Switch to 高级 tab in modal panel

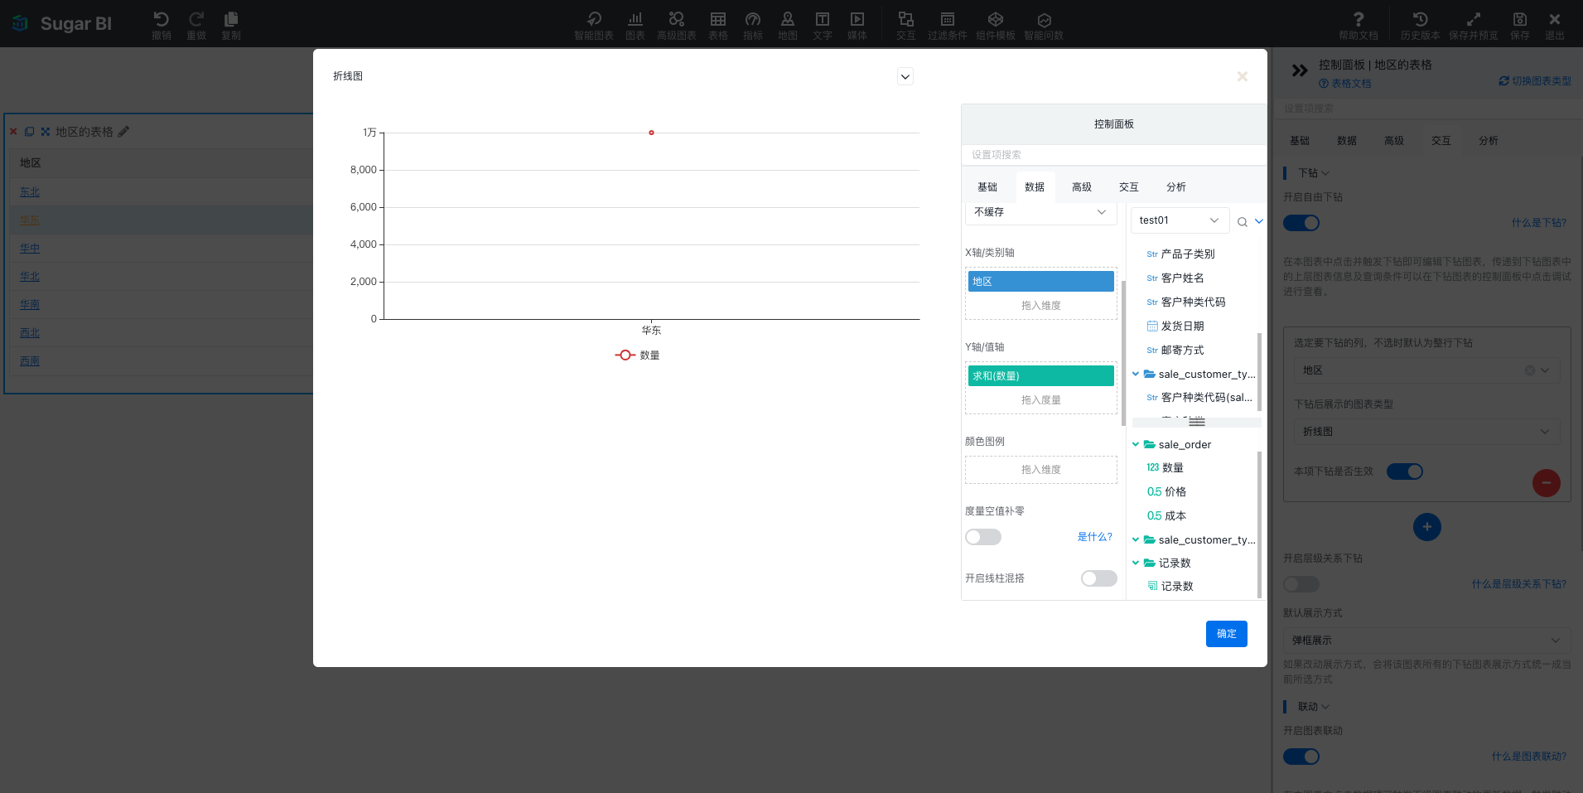coord(1082,187)
